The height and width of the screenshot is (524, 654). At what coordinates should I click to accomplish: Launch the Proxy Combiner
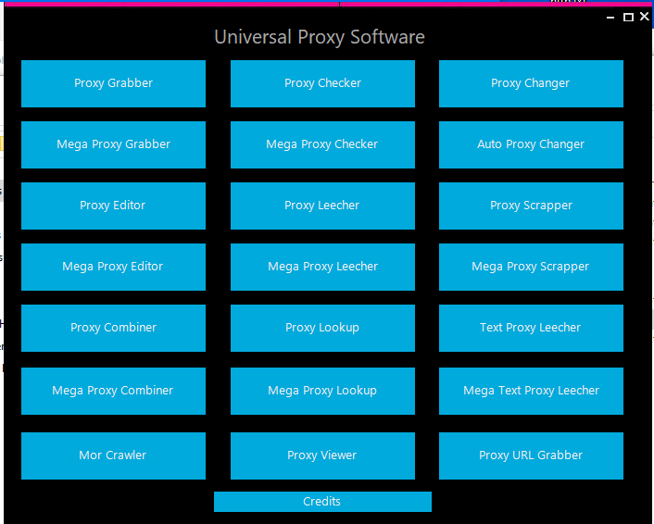113,328
